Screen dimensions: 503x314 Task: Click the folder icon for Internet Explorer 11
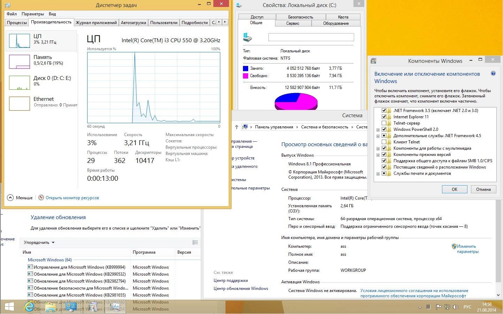click(389, 117)
